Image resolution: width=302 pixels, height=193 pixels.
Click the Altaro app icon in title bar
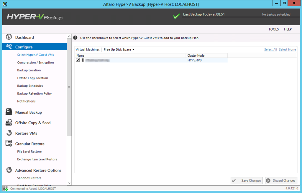(x=5, y=4)
